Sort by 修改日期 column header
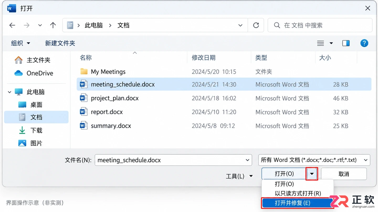The image size is (378, 212). pos(204,58)
